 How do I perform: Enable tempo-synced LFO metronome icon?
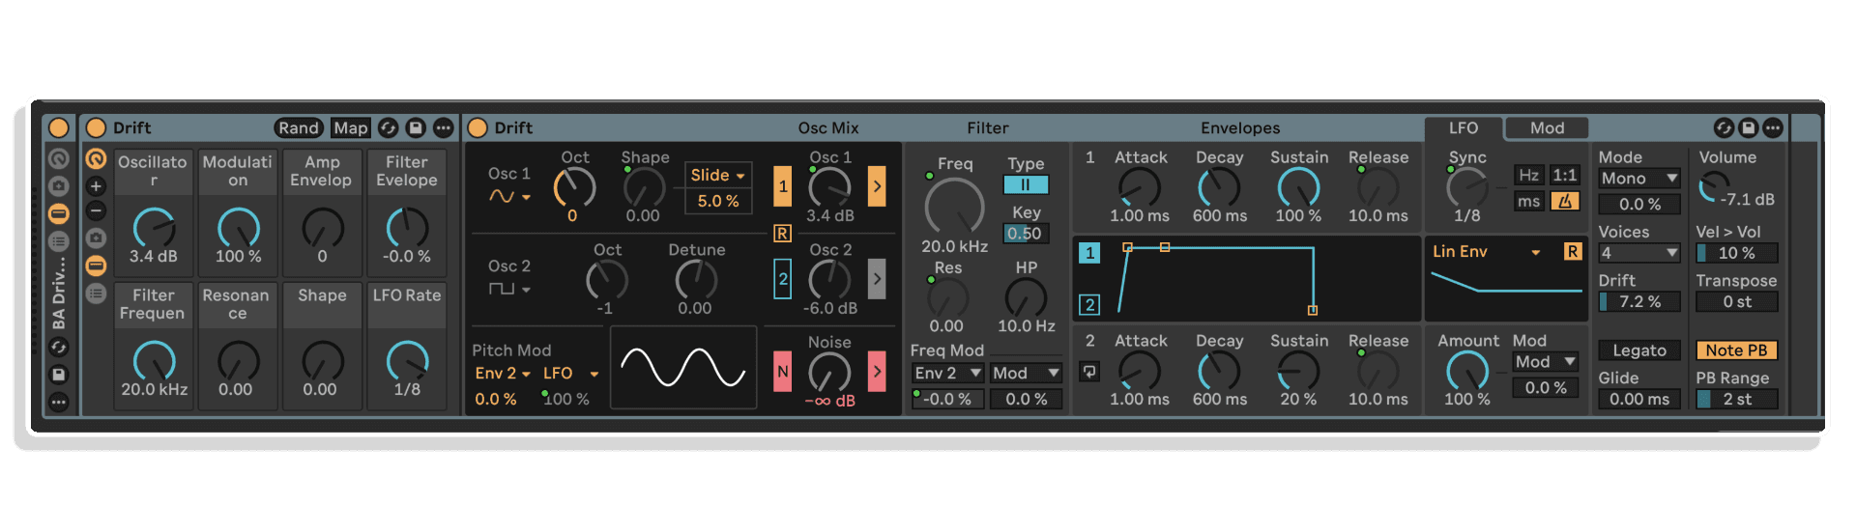coord(1565,201)
